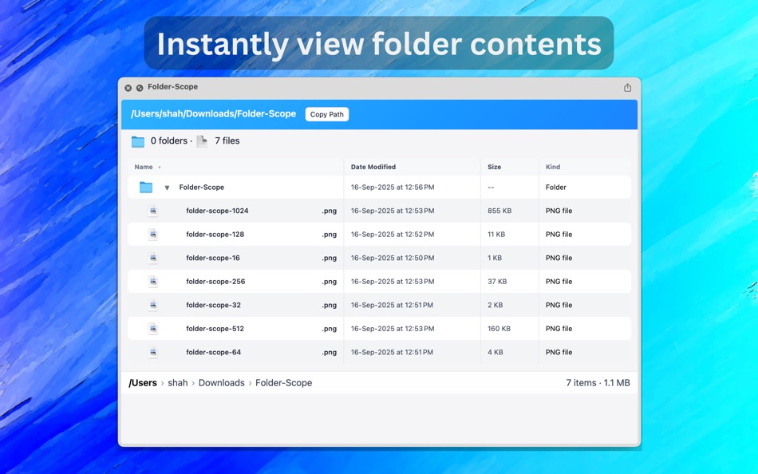Screen dimensions: 758x474
Task: Click the PNG icon for folder-scope-64
Action: click(152, 351)
